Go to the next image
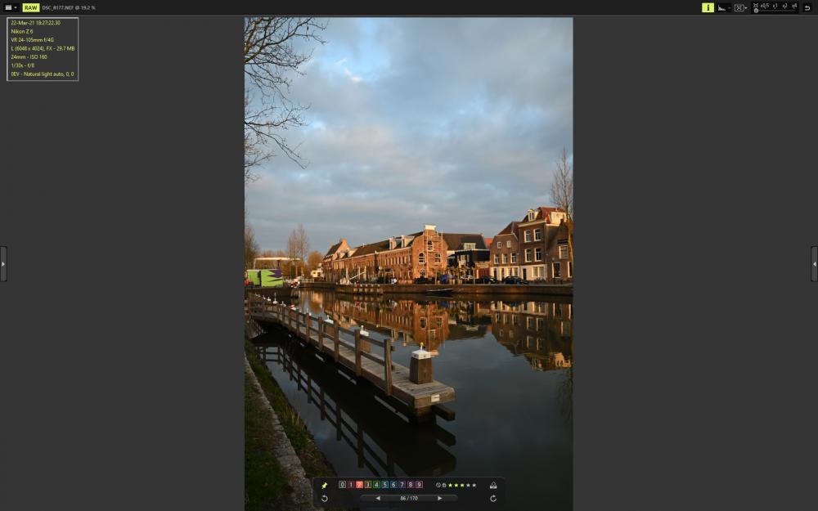The width and height of the screenshot is (818, 511). tap(440, 499)
